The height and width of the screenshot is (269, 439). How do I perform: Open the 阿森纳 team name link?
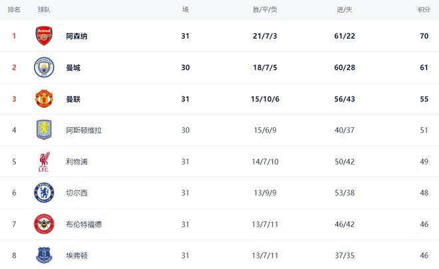(76, 36)
